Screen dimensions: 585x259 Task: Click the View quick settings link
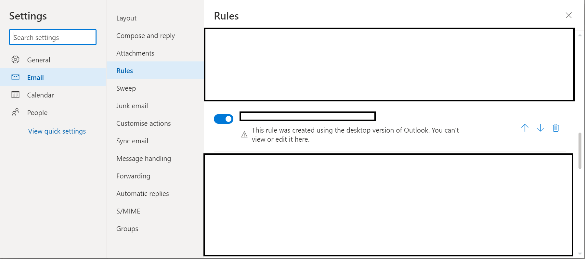tap(57, 131)
